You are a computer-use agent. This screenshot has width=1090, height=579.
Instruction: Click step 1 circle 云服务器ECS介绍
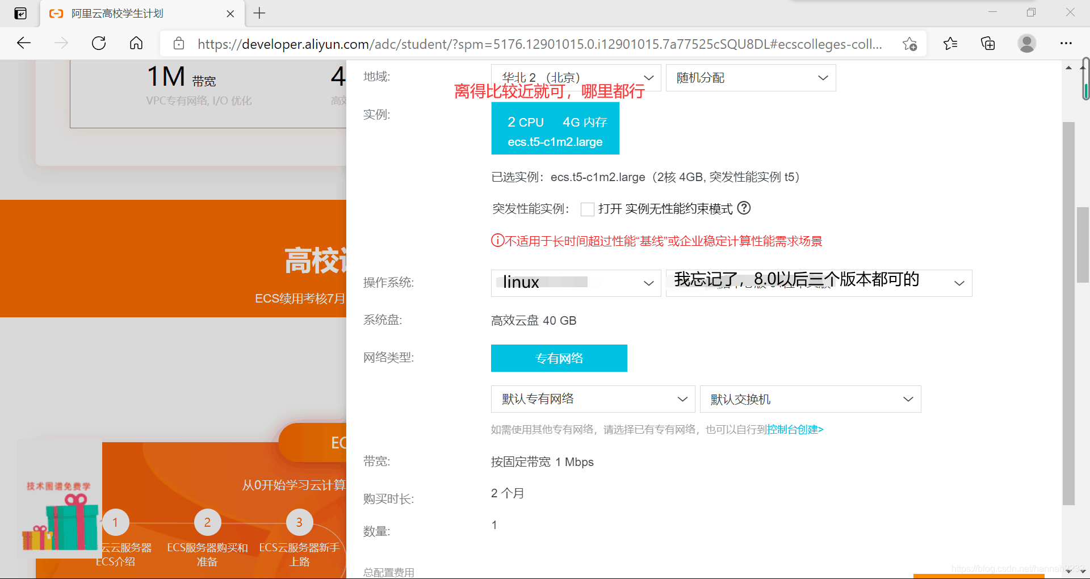click(115, 522)
